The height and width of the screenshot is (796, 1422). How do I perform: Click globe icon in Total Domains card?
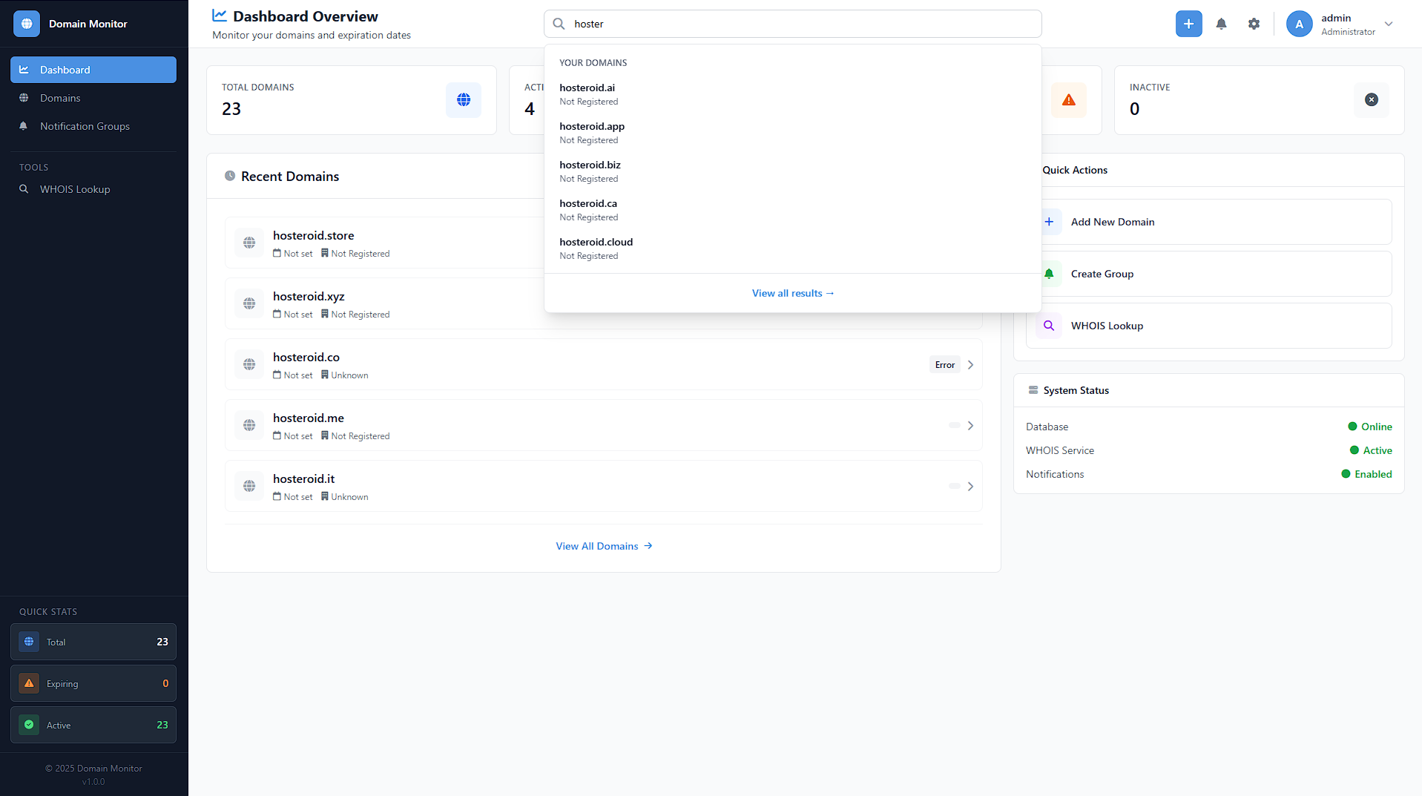tap(464, 100)
